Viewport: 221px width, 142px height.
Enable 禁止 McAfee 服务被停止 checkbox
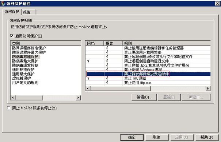(9, 108)
